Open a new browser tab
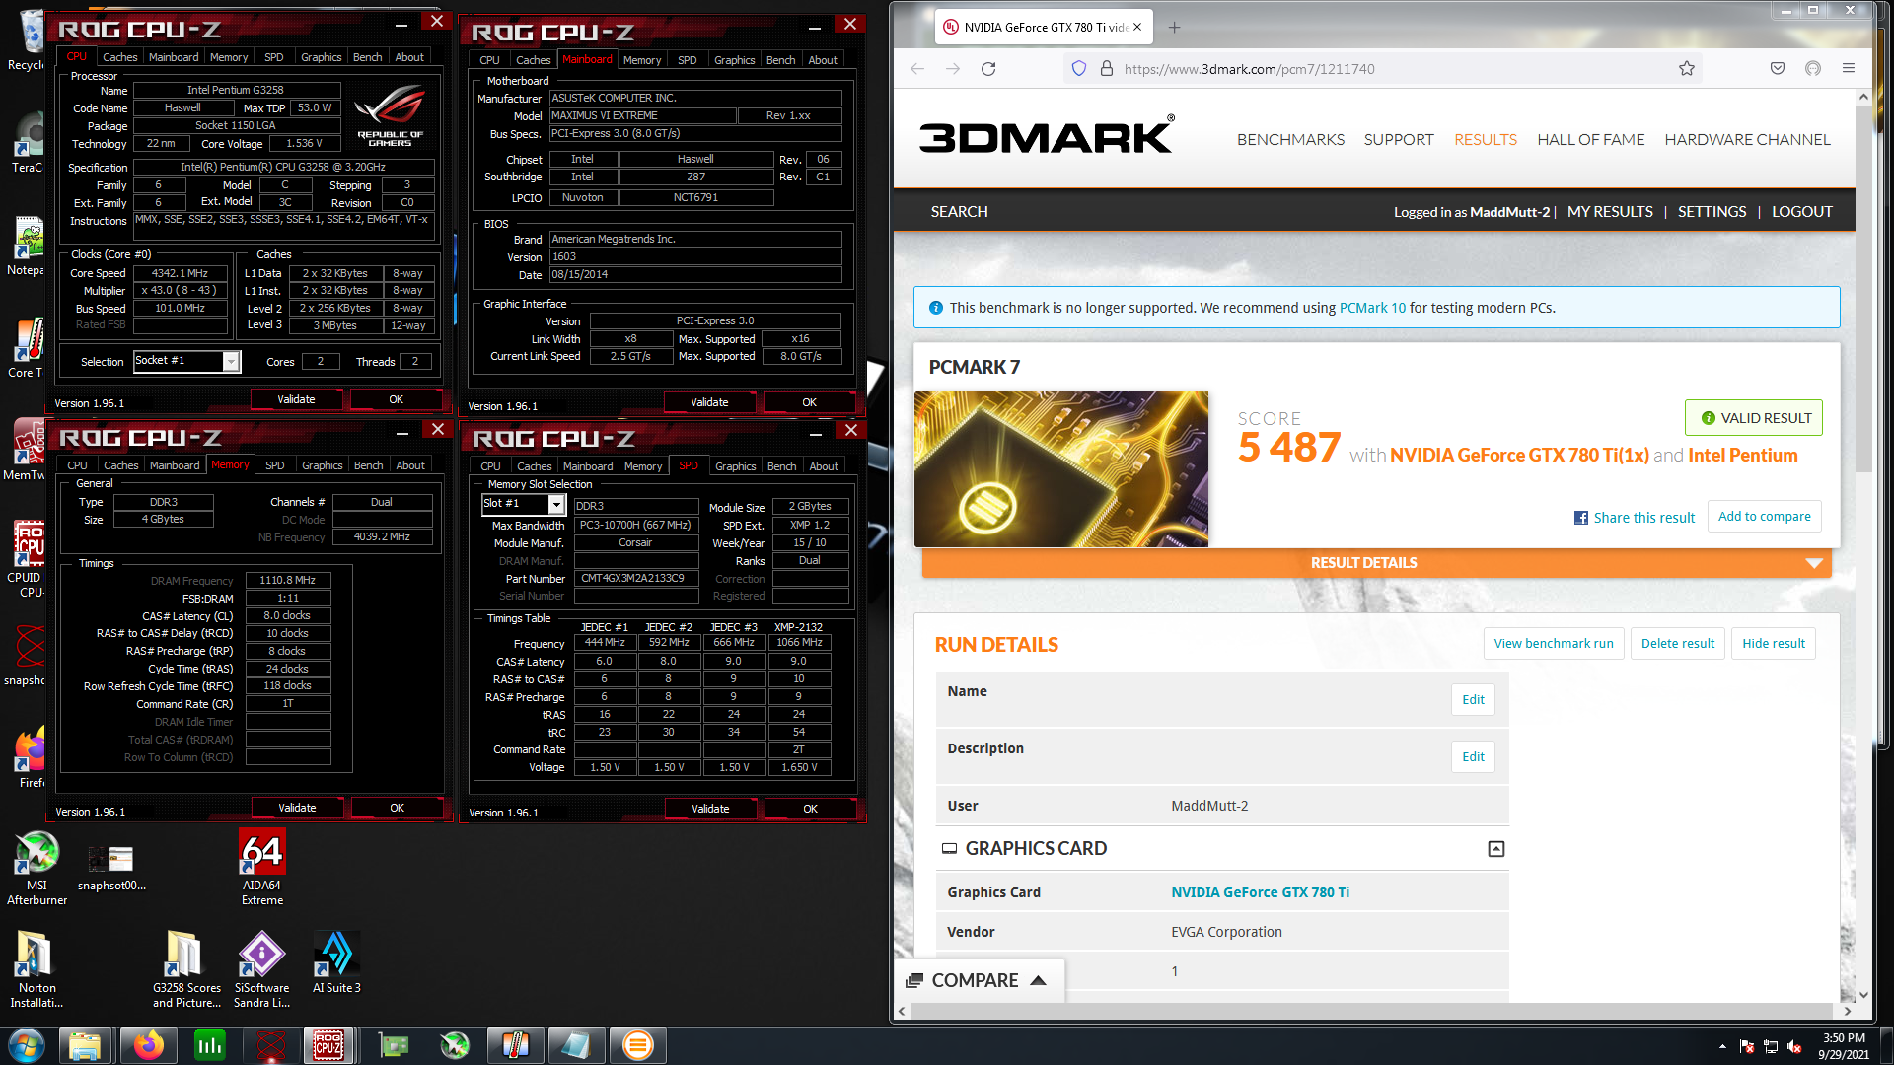1894x1065 pixels. [x=1174, y=28]
